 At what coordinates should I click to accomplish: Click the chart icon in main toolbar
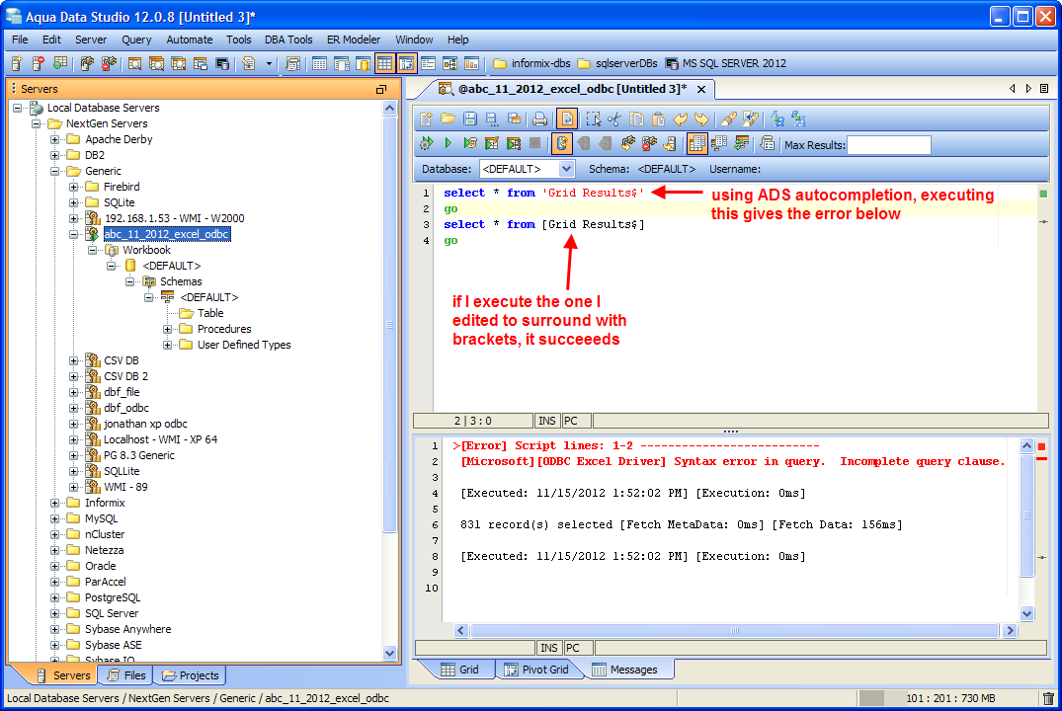click(471, 63)
